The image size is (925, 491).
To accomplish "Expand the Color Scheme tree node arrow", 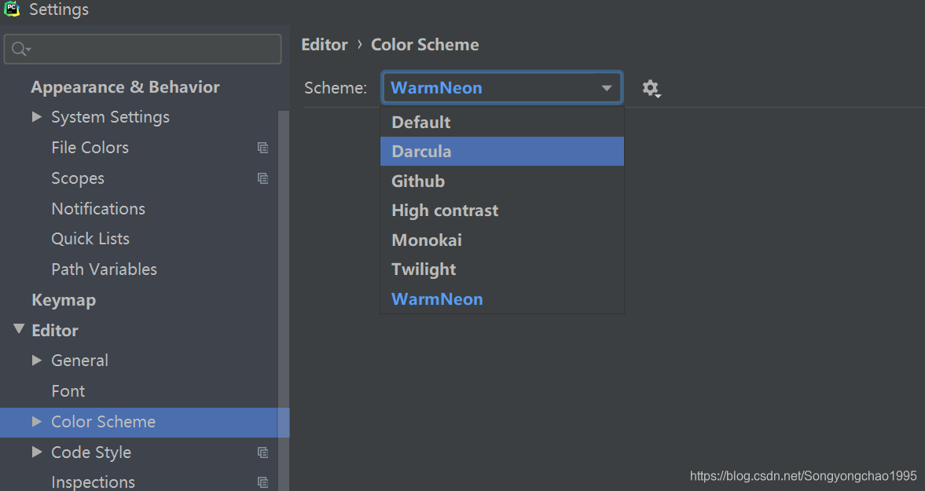I will 37,421.
